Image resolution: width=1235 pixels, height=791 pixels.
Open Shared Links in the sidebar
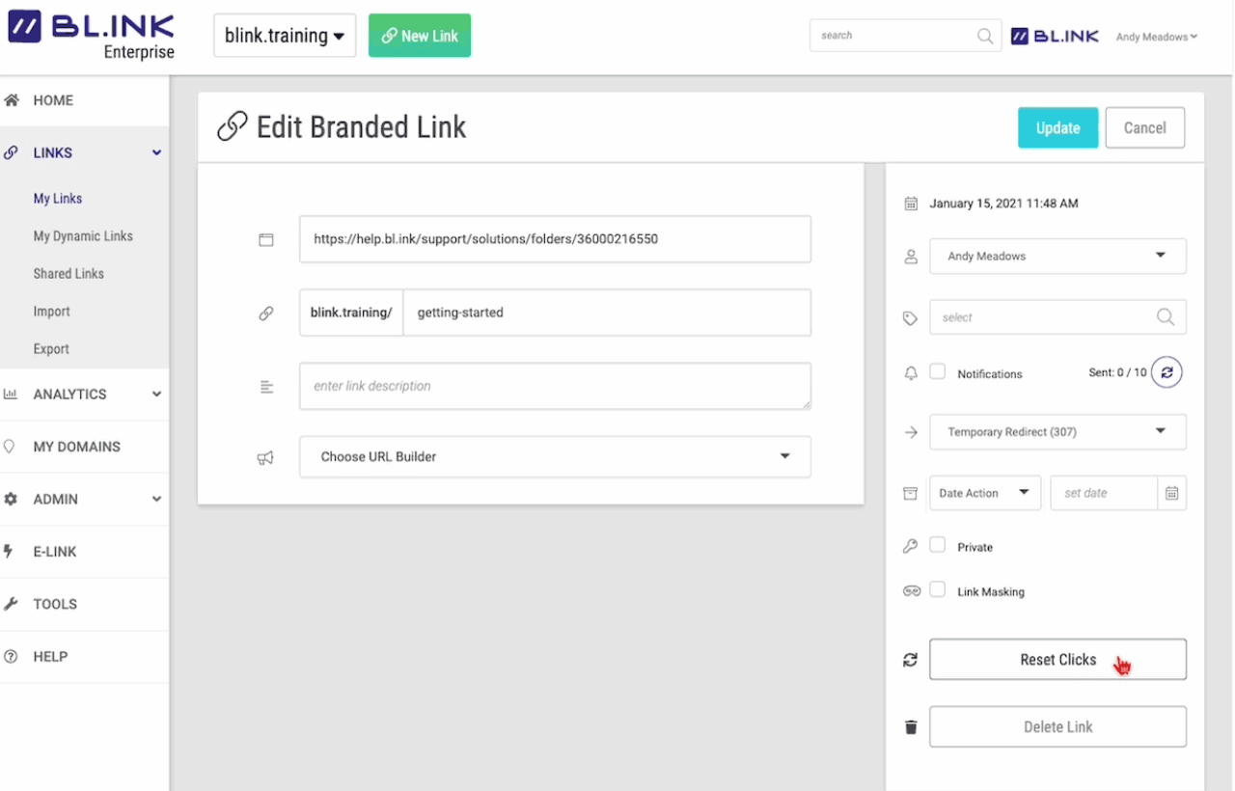click(69, 273)
